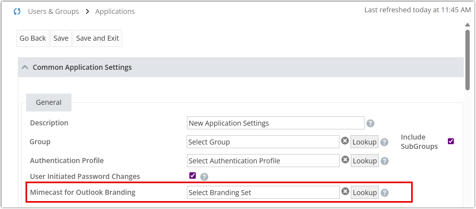
Task: Open the Group Lookup
Action: tap(364, 142)
